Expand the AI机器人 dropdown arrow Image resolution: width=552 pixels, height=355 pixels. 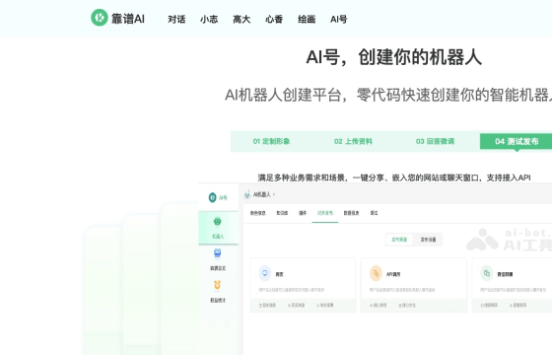pos(274,195)
